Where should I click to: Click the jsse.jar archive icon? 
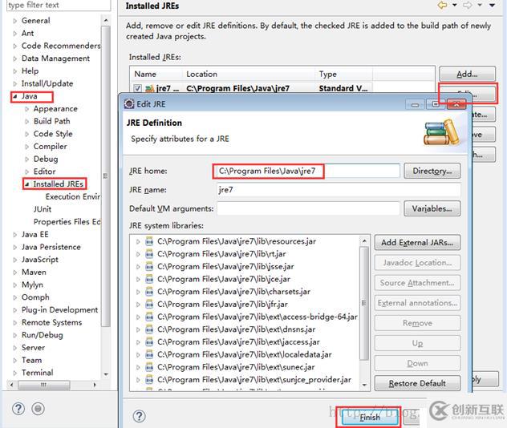(x=149, y=266)
